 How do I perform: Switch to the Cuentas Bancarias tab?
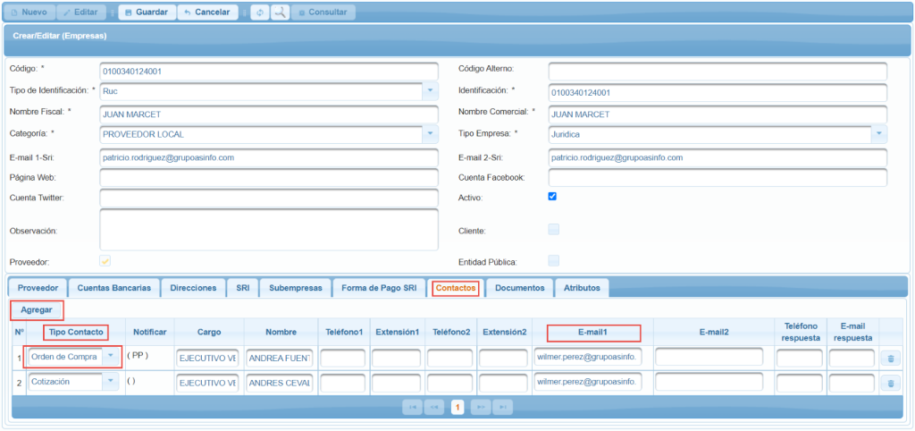click(113, 288)
